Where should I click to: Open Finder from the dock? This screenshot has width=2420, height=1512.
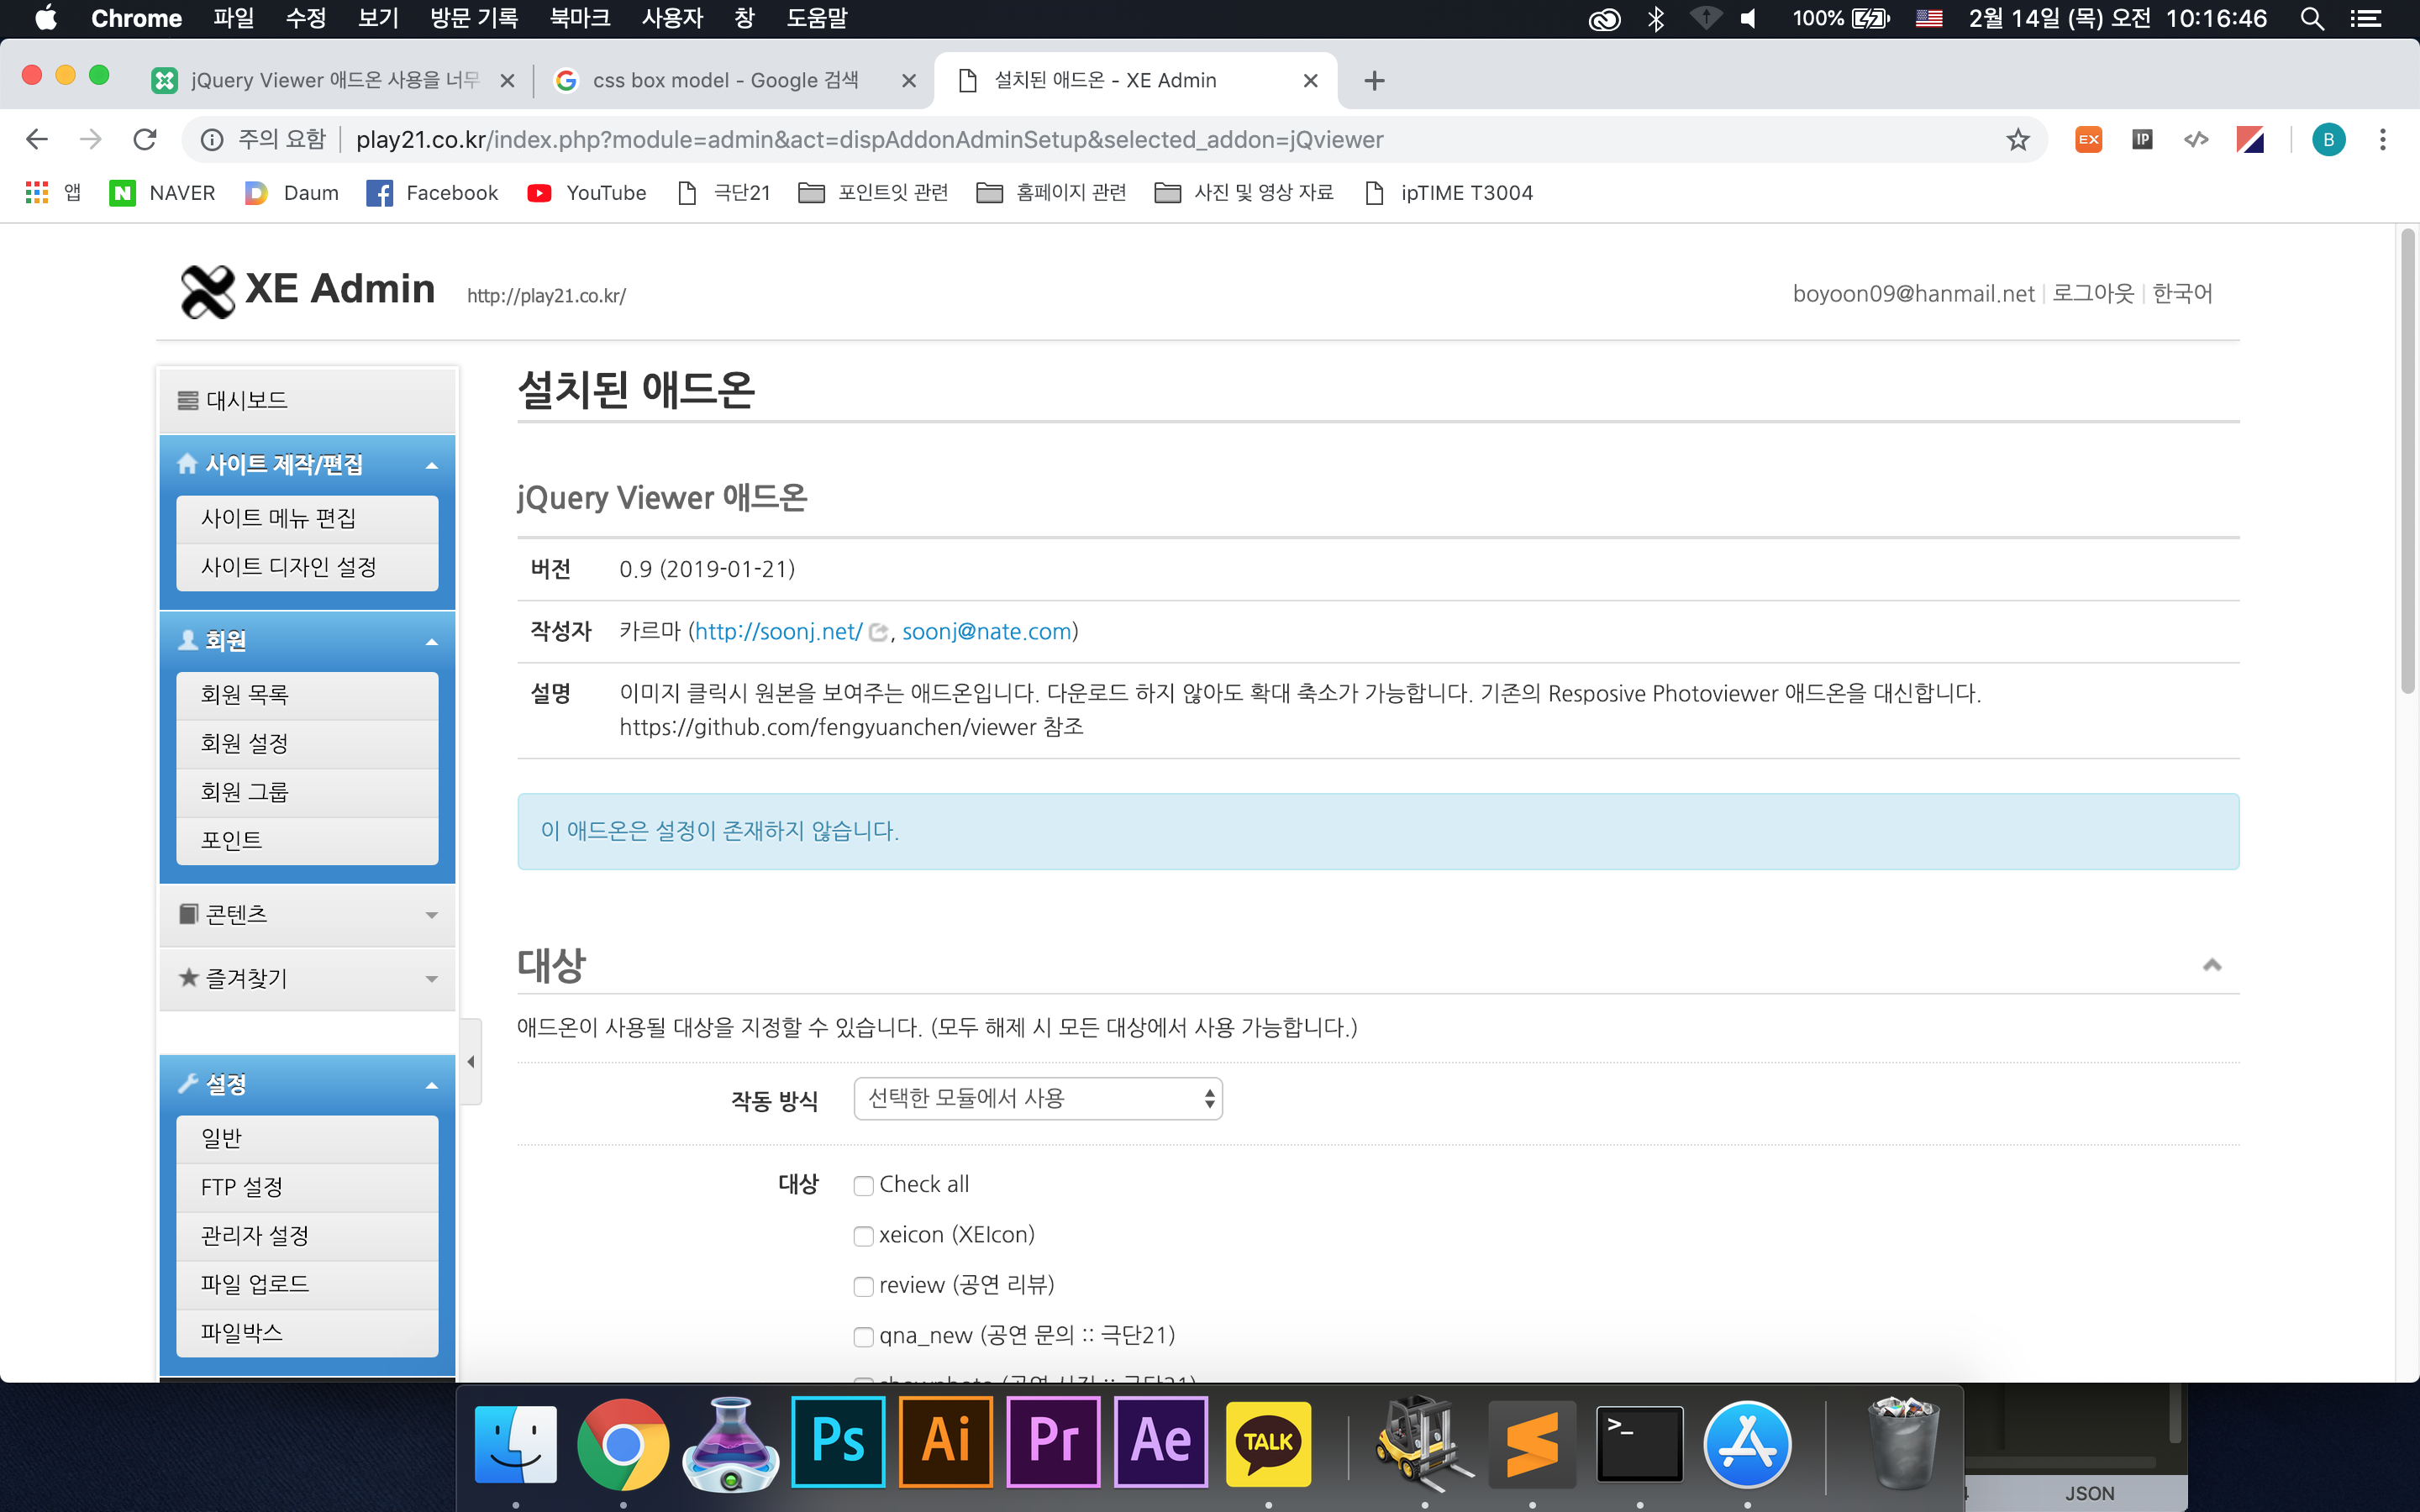(516, 1443)
